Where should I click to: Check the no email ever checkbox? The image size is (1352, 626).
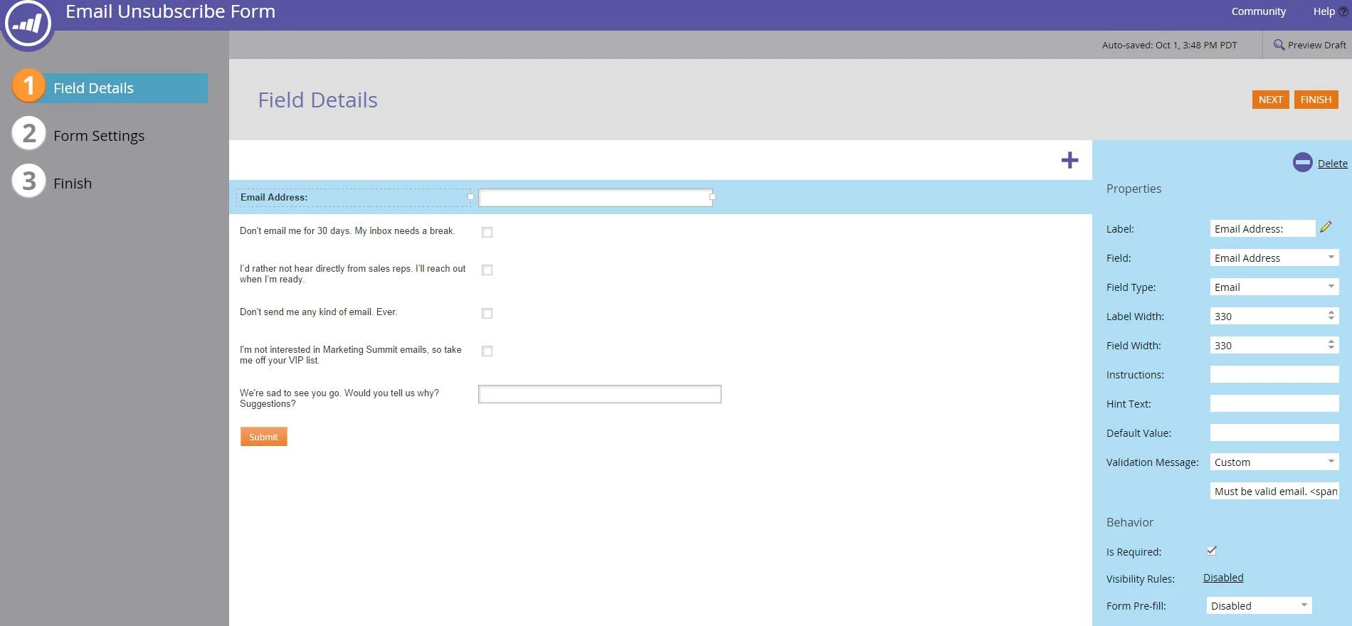(487, 313)
